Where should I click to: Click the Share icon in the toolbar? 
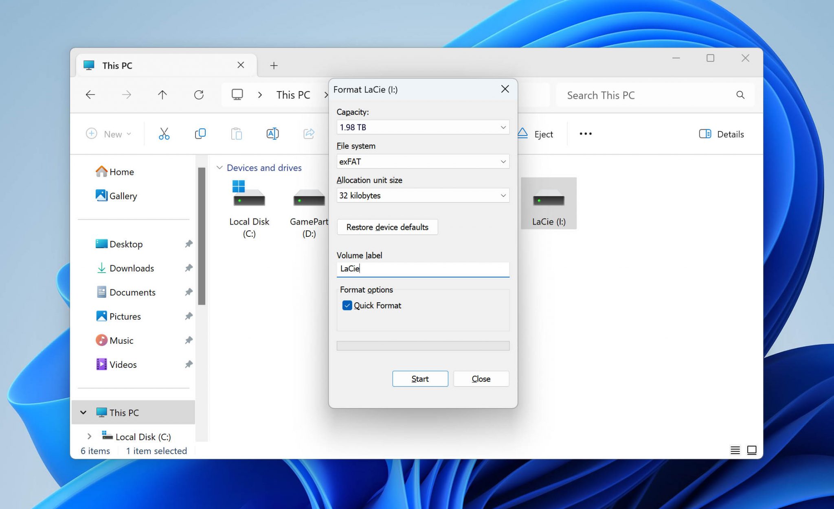coord(309,133)
